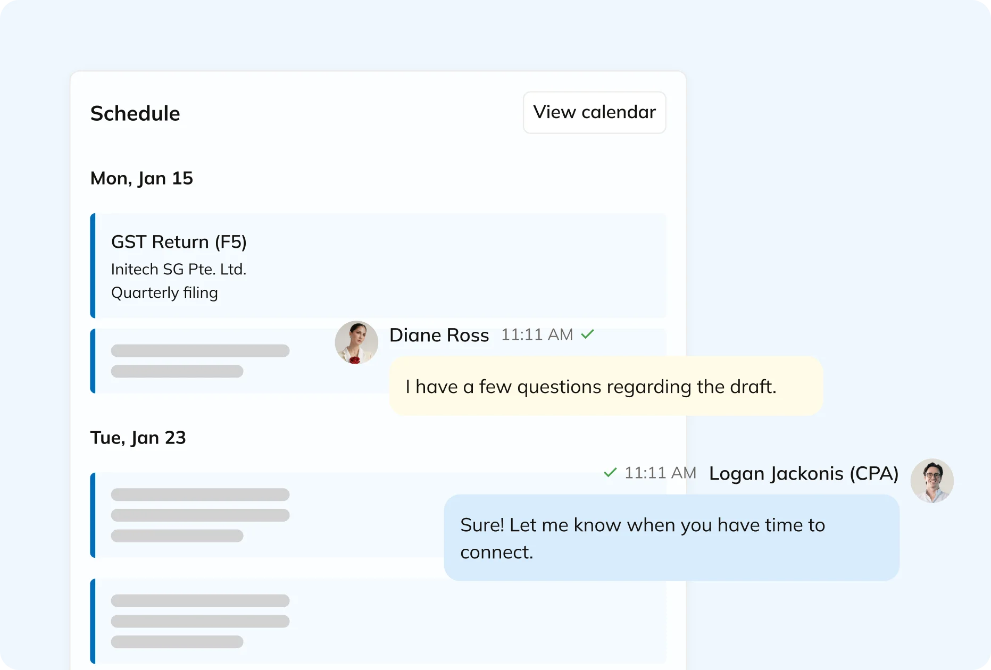Click the Schedule heading
This screenshot has width=991, height=670.
(x=135, y=113)
